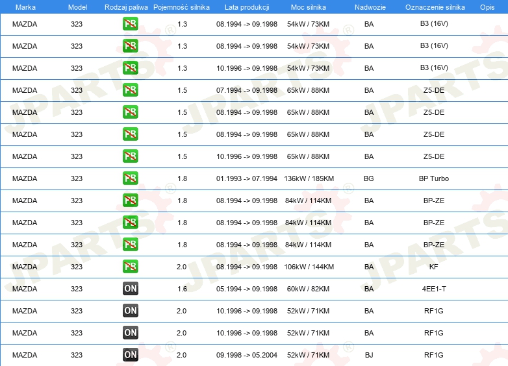Select 2.0 capacity in the BJ body row
The height and width of the screenshot is (366, 508).
click(x=181, y=355)
